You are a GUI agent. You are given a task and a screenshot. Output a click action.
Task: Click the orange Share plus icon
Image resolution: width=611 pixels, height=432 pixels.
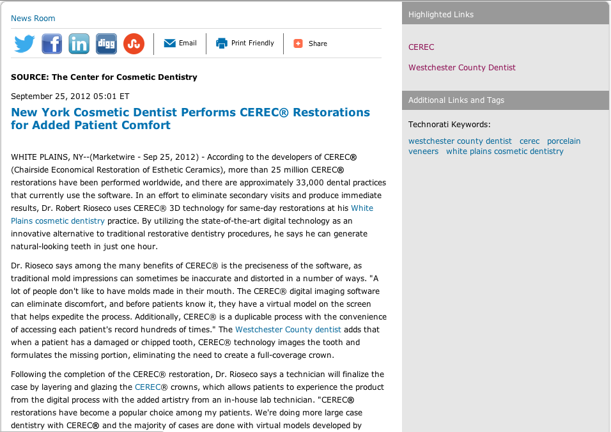298,43
